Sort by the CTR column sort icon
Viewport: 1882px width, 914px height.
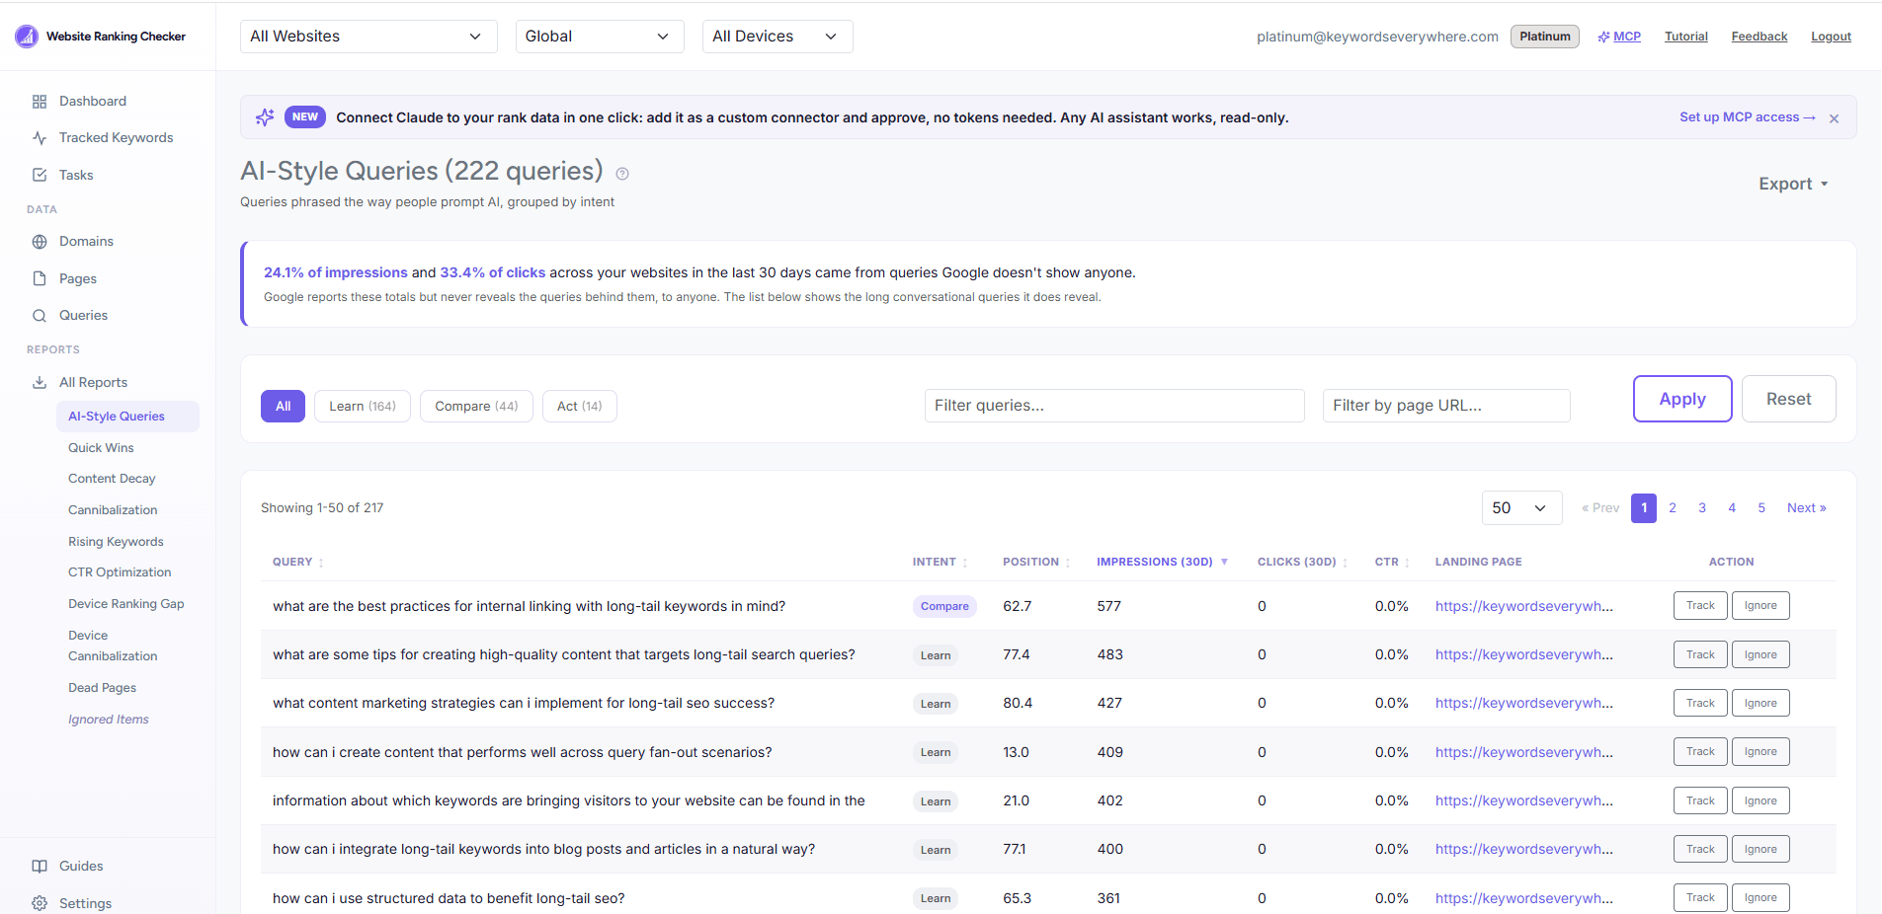tap(1407, 563)
